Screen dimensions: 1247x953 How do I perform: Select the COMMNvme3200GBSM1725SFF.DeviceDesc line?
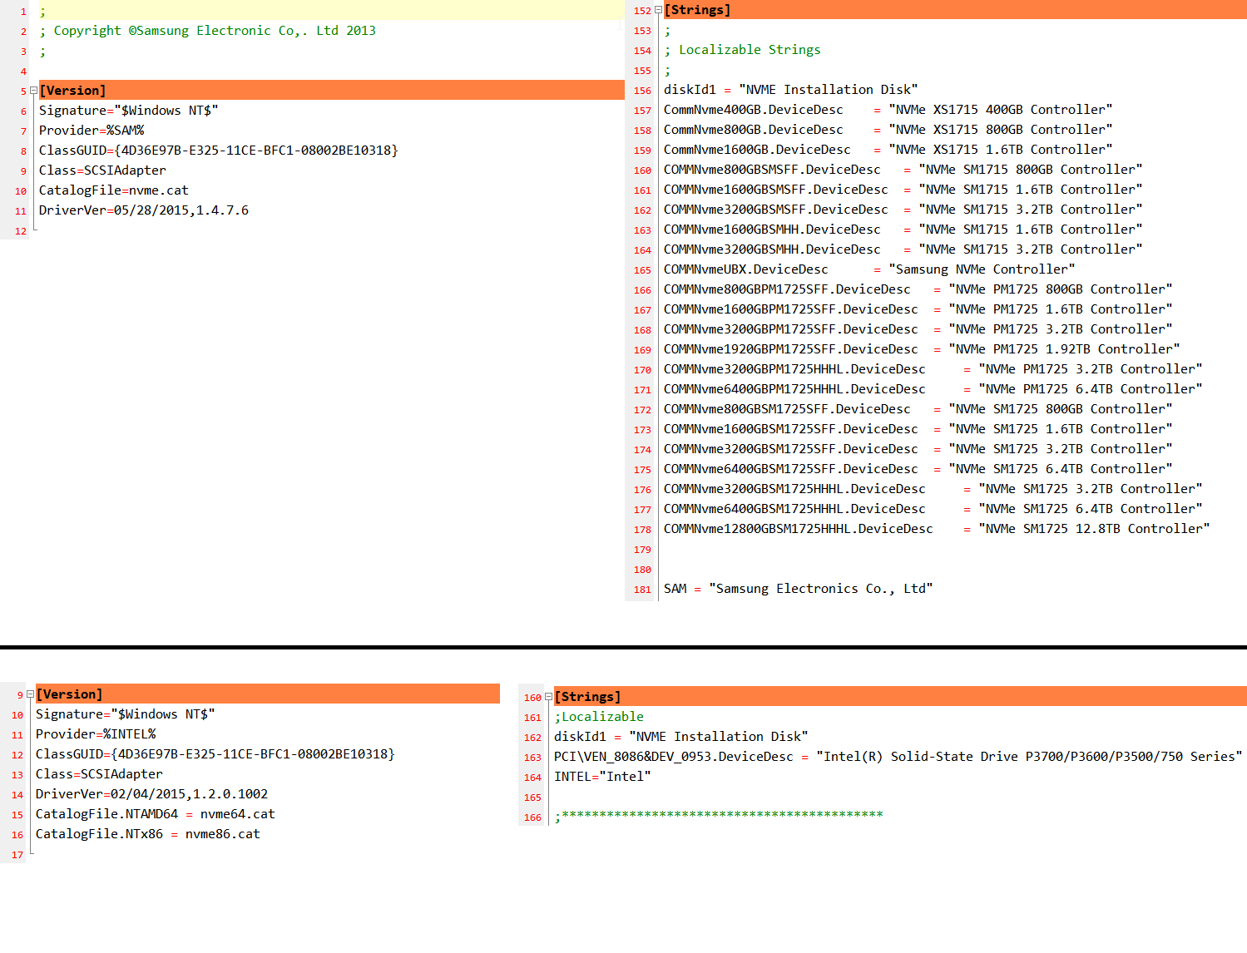coord(918,449)
